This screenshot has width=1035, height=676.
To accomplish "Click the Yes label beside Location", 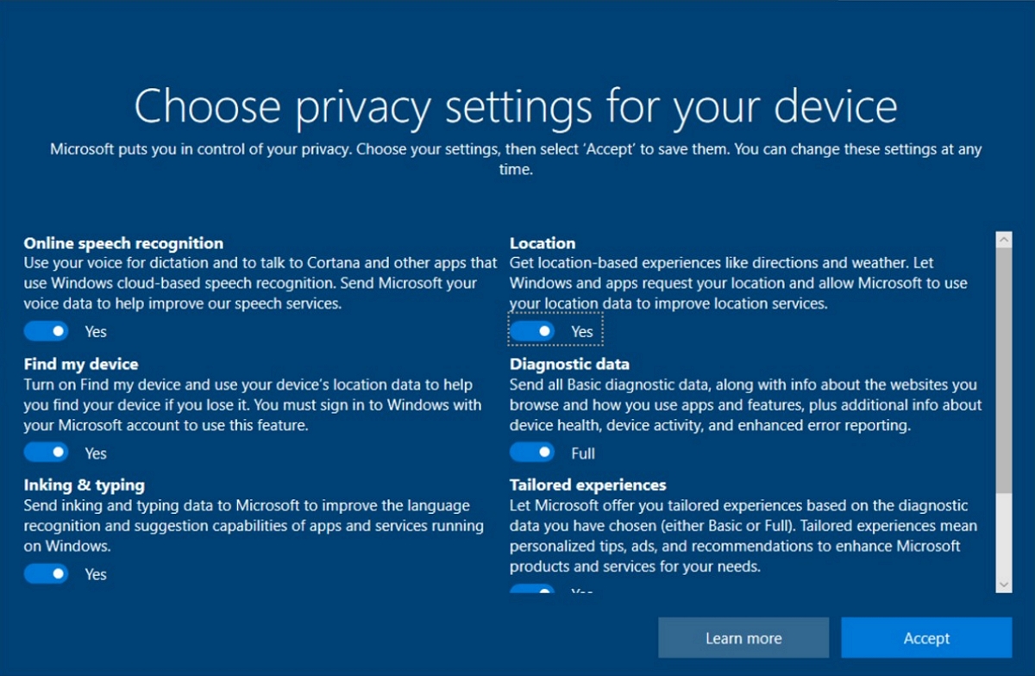I will [x=580, y=331].
